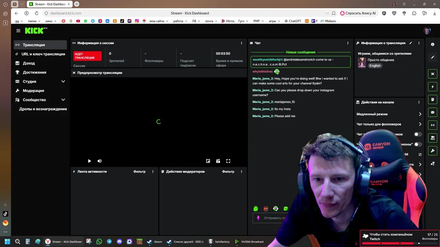Open Информация о трансляции panel options
This screenshot has height=247, width=440.
point(419,43)
